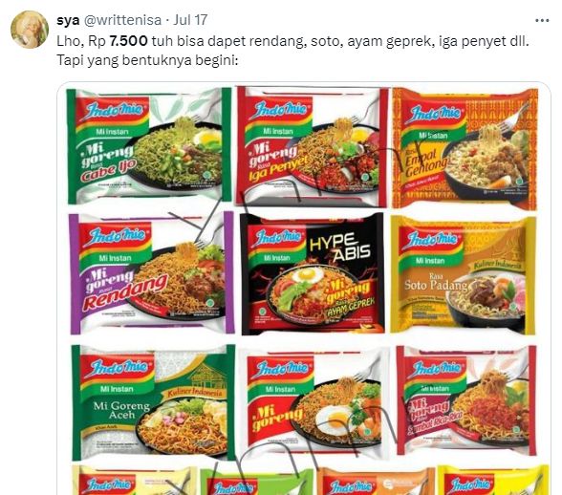Screen dimensions: 562x495
Task: Open the @writtenisa handle link
Action: (x=122, y=20)
